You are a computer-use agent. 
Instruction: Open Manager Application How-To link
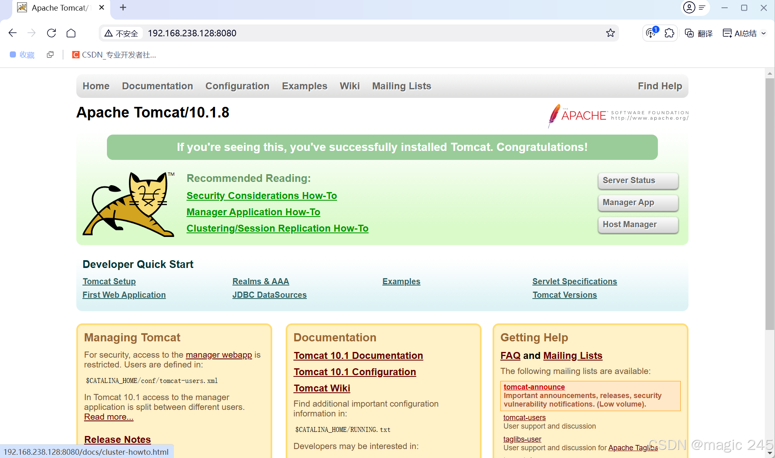click(x=253, y=212)
